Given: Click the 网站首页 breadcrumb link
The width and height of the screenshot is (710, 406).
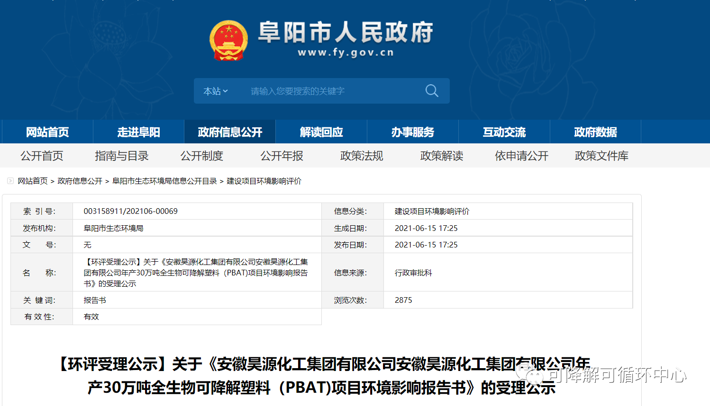Looking at the screenshot, I should pos(33,181).
